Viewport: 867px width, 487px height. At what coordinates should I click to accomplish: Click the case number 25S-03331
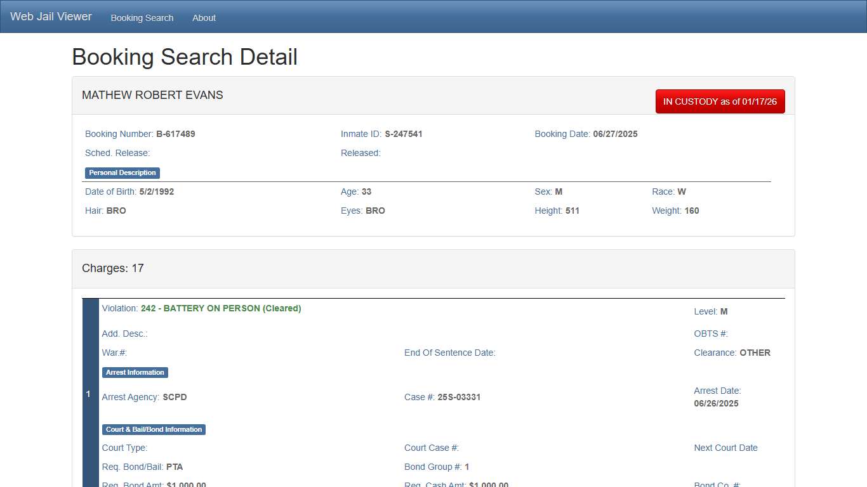coord(459,397)
